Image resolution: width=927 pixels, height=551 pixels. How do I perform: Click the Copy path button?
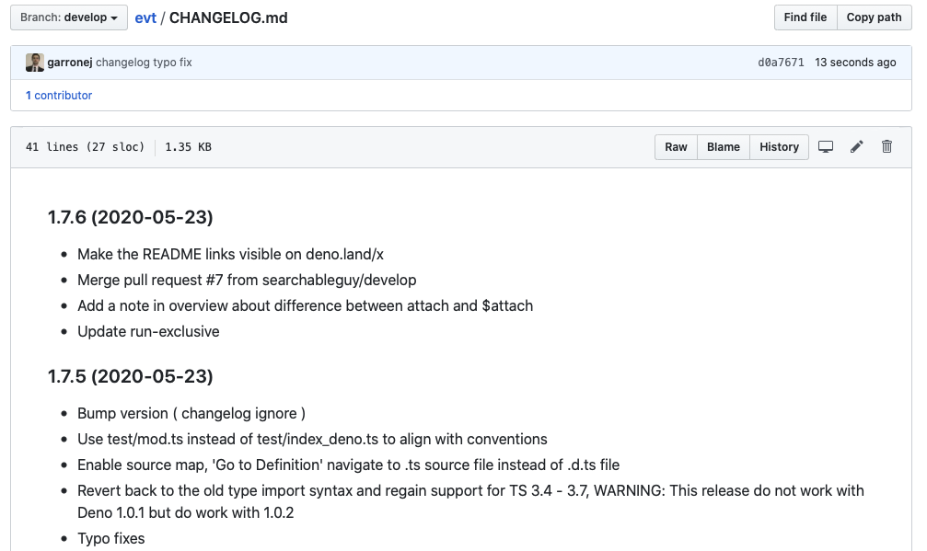point(874,17)
